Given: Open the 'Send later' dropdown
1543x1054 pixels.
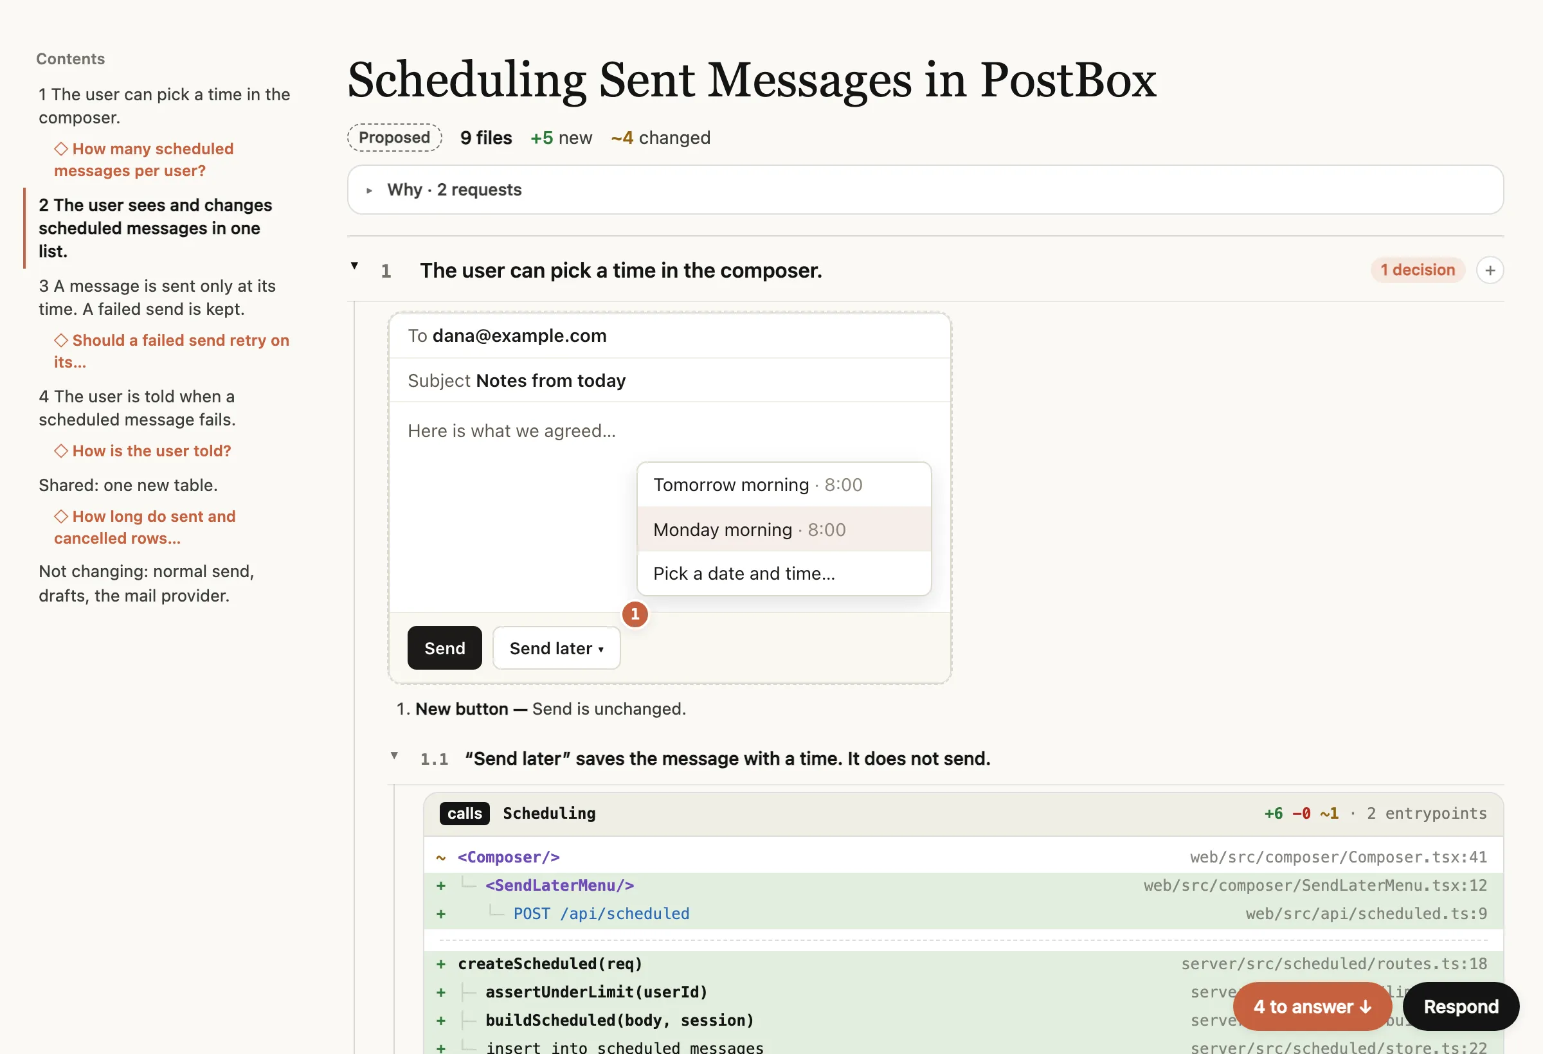Looking at the screenshot, I should [x=556, y=648].
